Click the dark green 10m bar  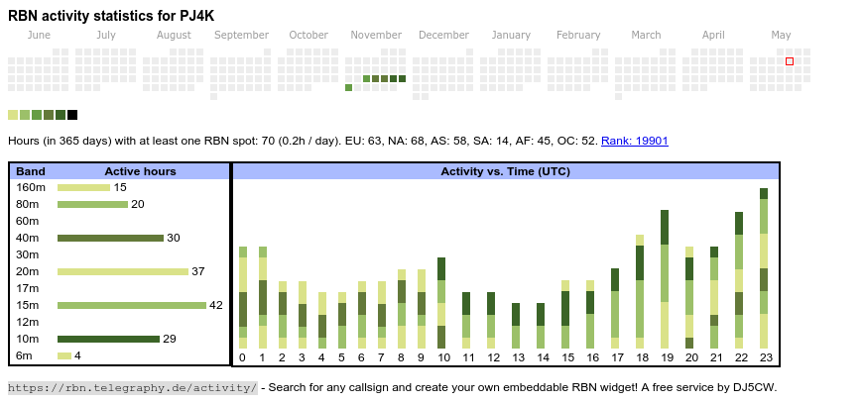(108, 339)
